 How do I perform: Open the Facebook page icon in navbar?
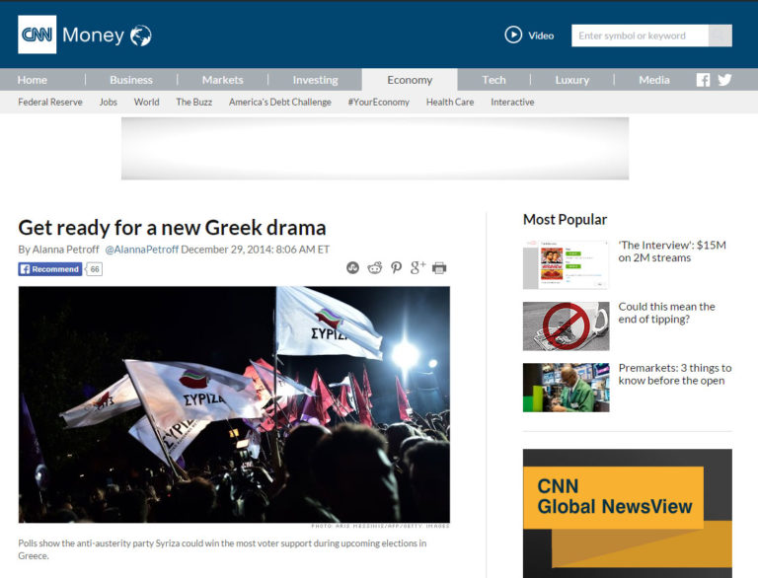tap(703, 80)
